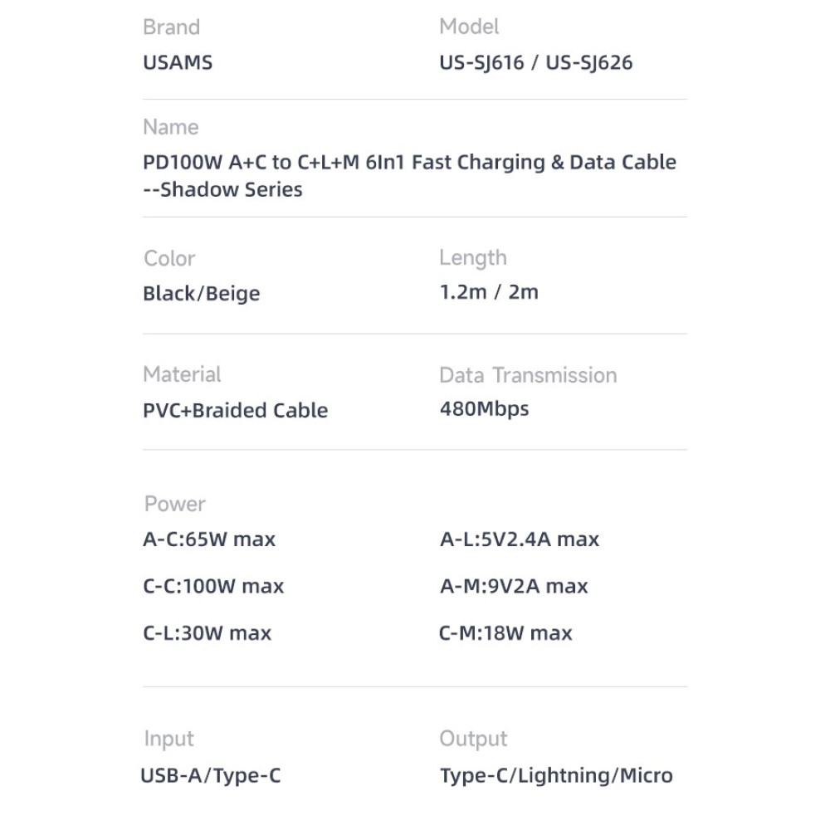Image resolution: width=830 pixels, height=830 pixels.
Task: Select the C-M:18W max entry
Action: (x=505, y=633)
